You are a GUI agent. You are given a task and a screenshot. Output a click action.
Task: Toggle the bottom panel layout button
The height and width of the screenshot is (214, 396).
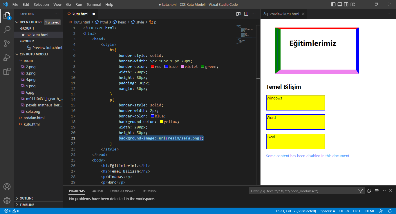[x=340, y=4]
